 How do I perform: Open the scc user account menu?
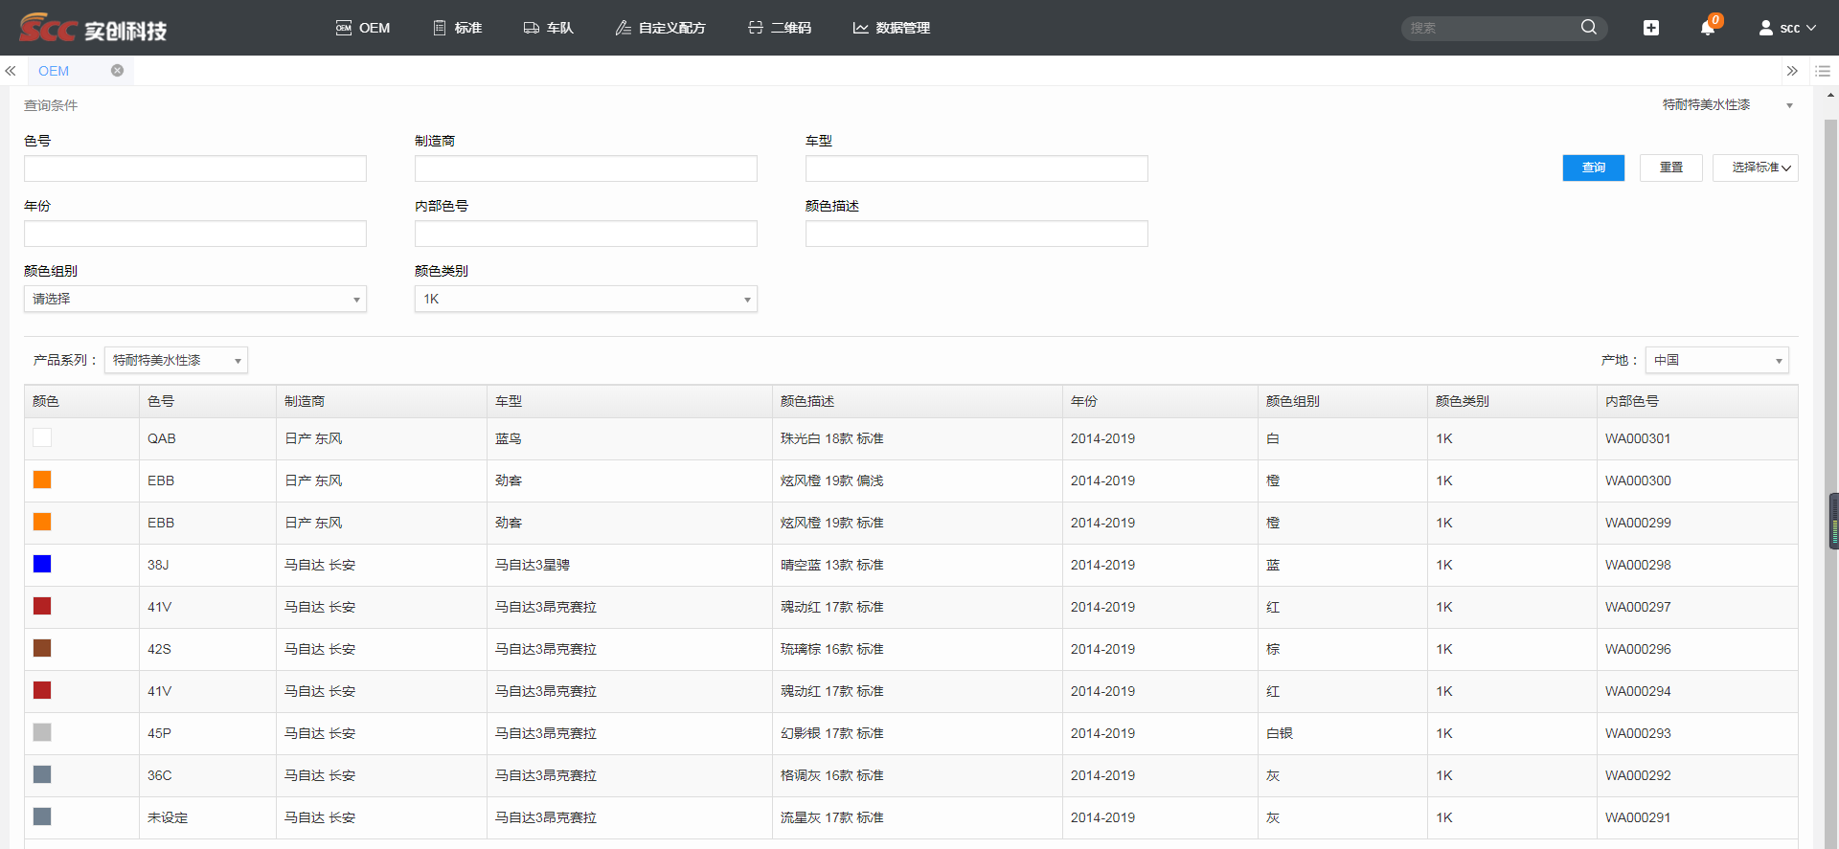1787,28
